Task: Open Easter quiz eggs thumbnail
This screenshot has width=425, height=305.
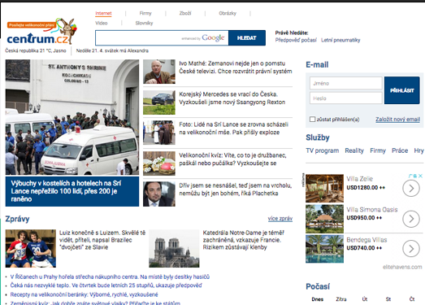Action: pos(159,163)
